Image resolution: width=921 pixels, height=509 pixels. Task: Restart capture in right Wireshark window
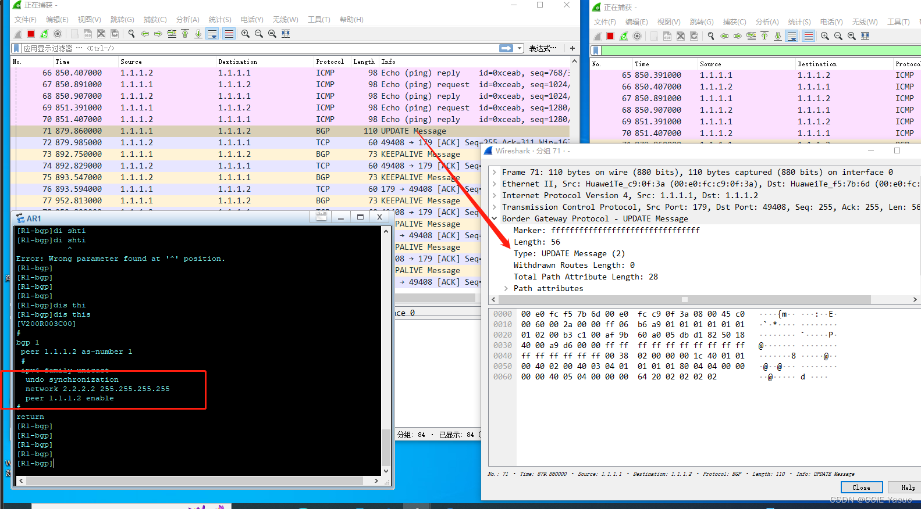pyautogui.click(x=624, y=36)
